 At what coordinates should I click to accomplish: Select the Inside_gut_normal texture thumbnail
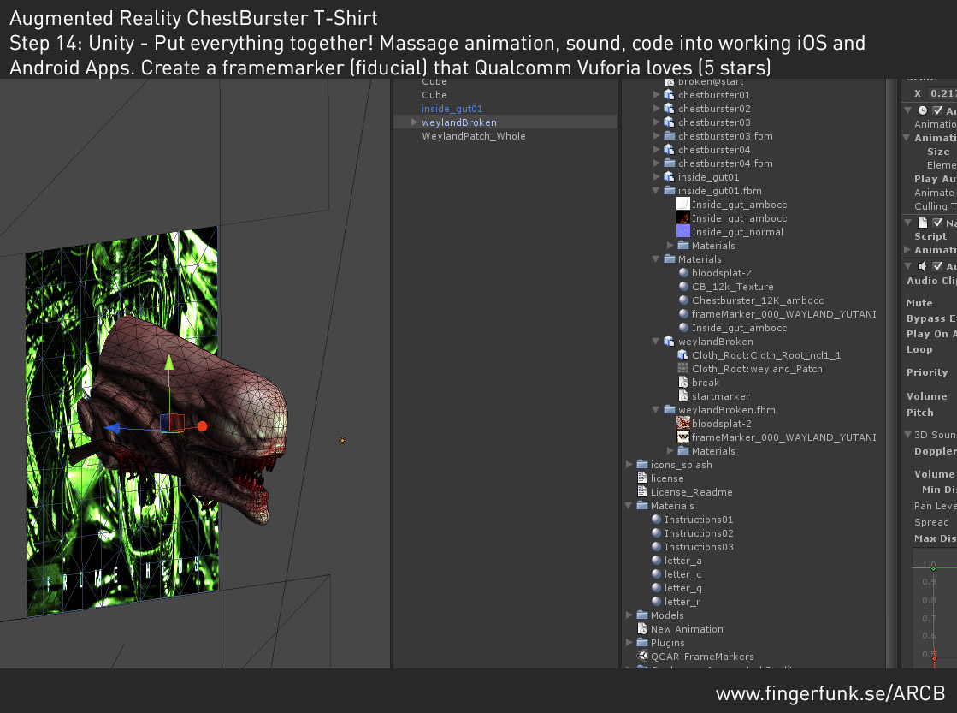click(683, 232)
